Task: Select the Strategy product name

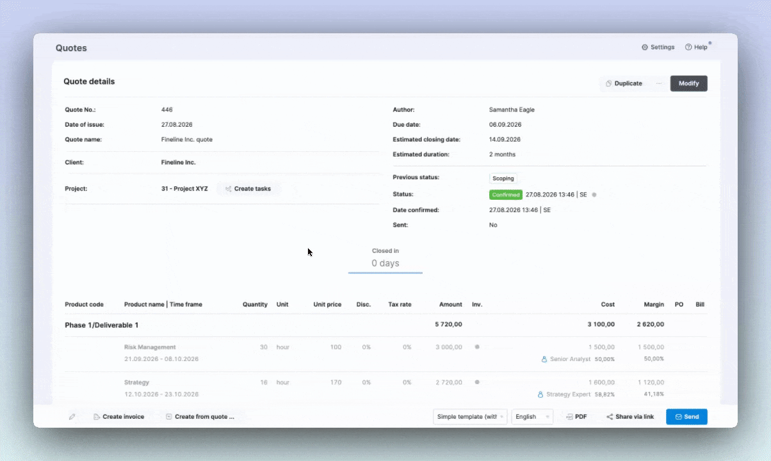Action: [x=136, y=382]
